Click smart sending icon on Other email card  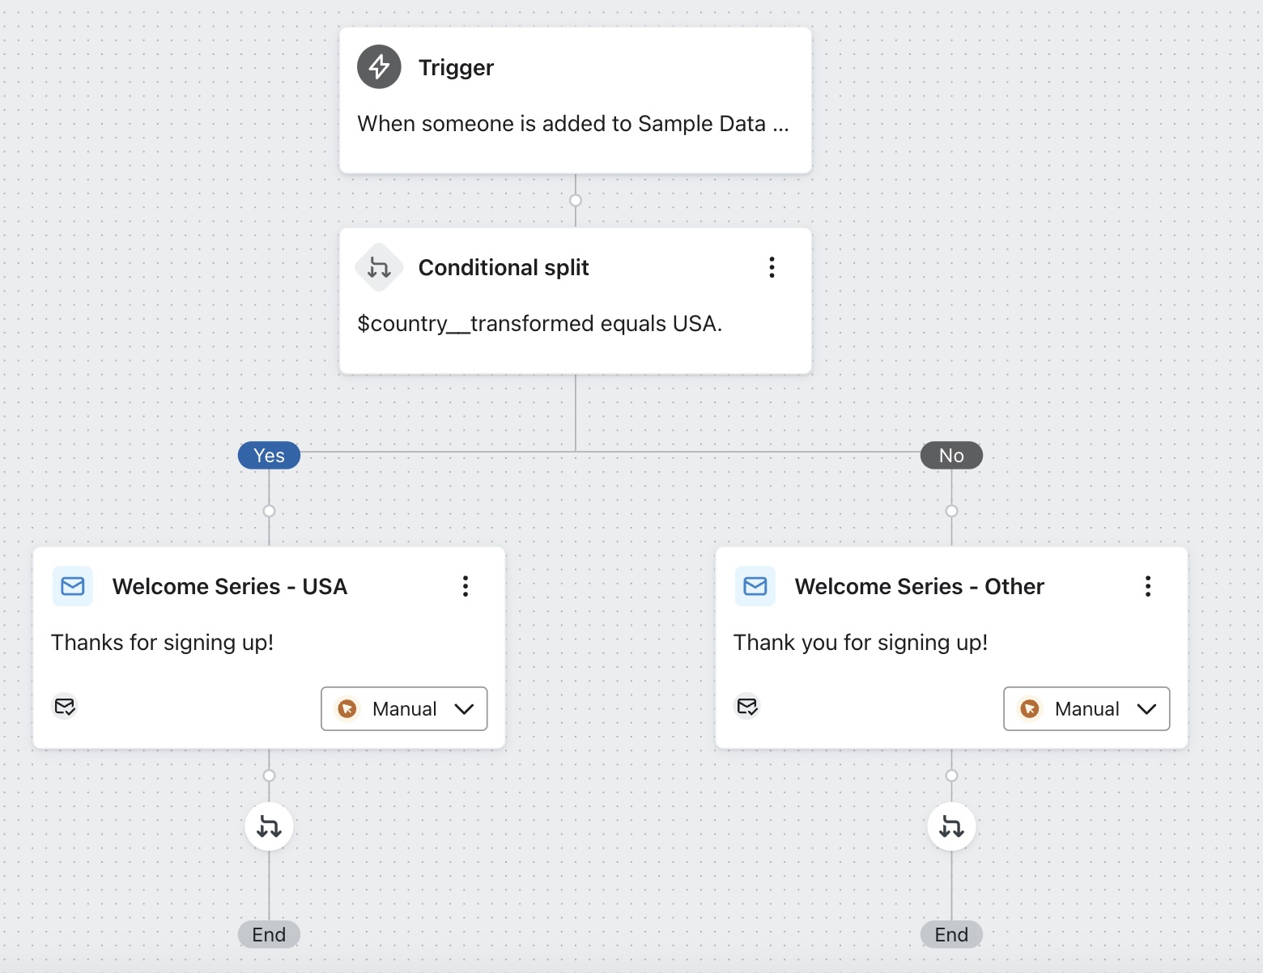point(747,707)
